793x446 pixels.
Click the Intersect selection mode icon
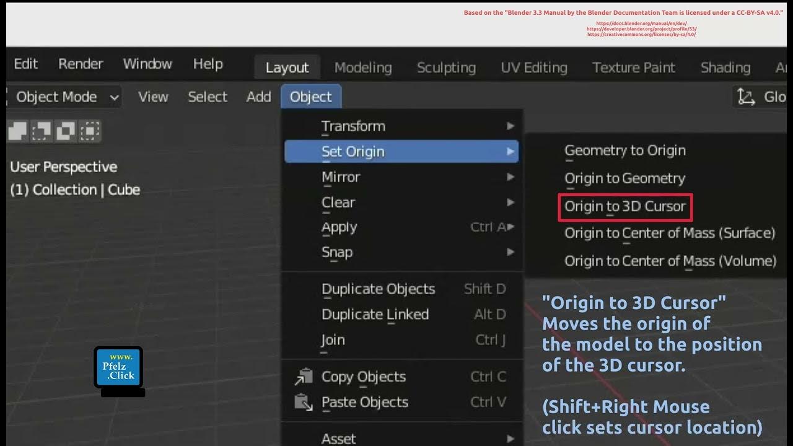(90, 131)
